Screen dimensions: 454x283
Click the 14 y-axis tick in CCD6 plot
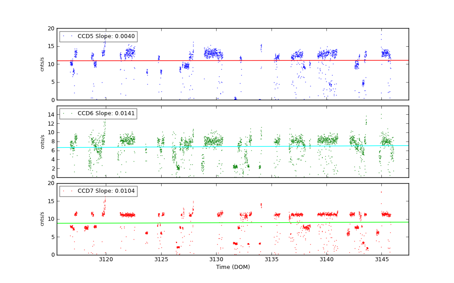(51, 114)
